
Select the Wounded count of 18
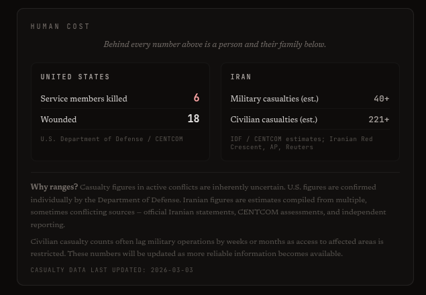click(x=193, y=119)
